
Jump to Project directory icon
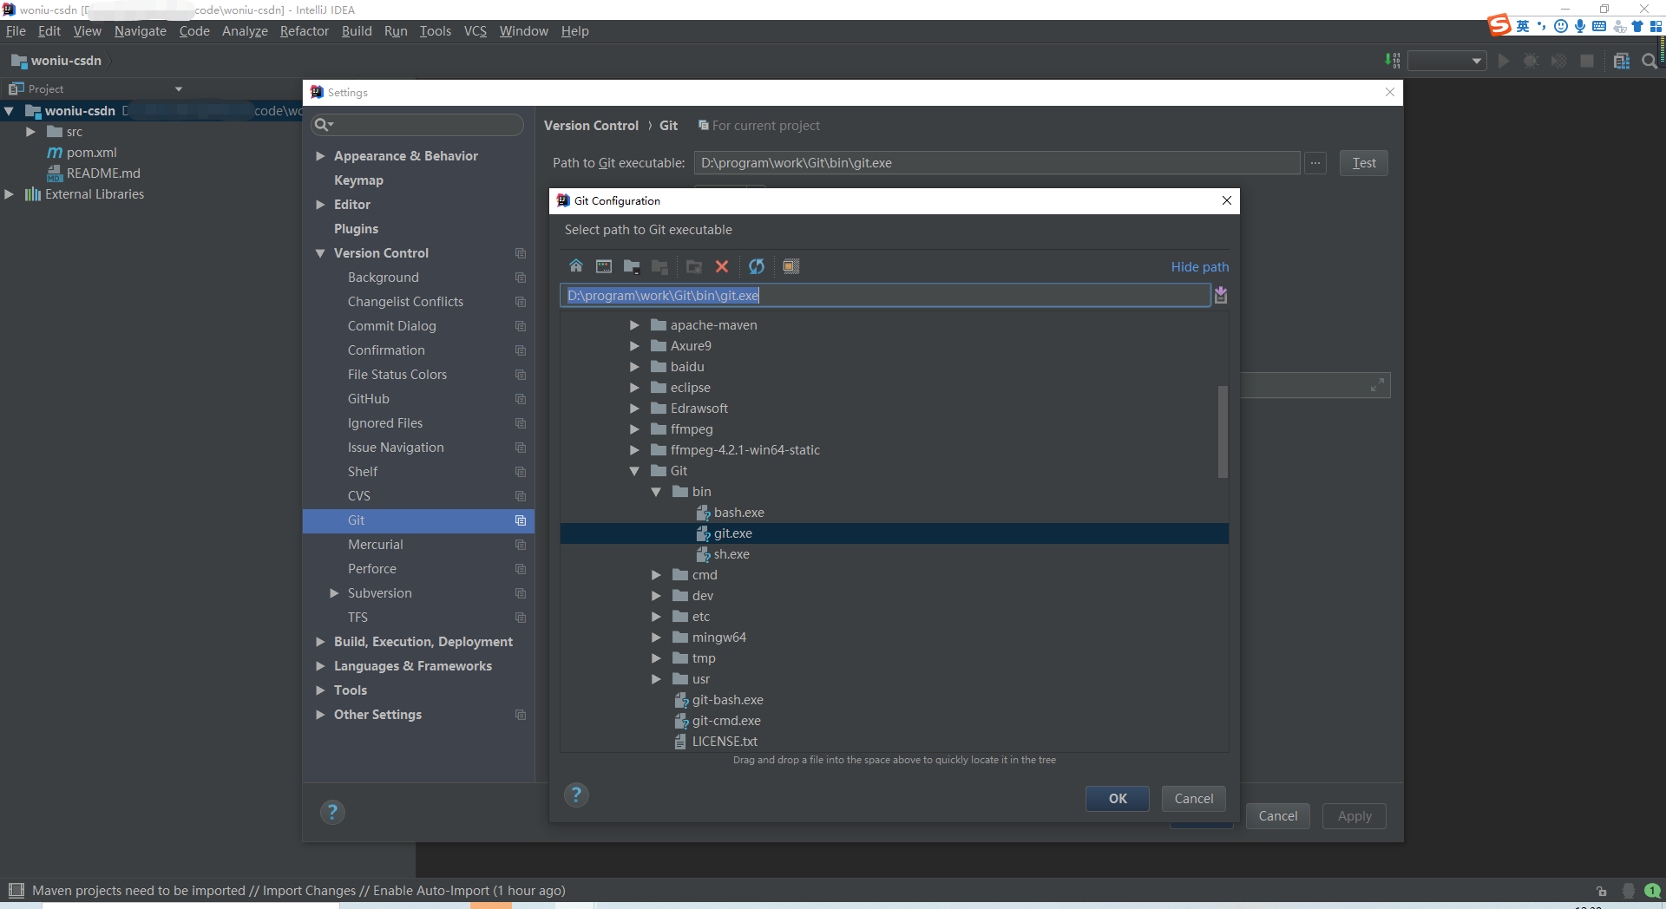(632, 266)
